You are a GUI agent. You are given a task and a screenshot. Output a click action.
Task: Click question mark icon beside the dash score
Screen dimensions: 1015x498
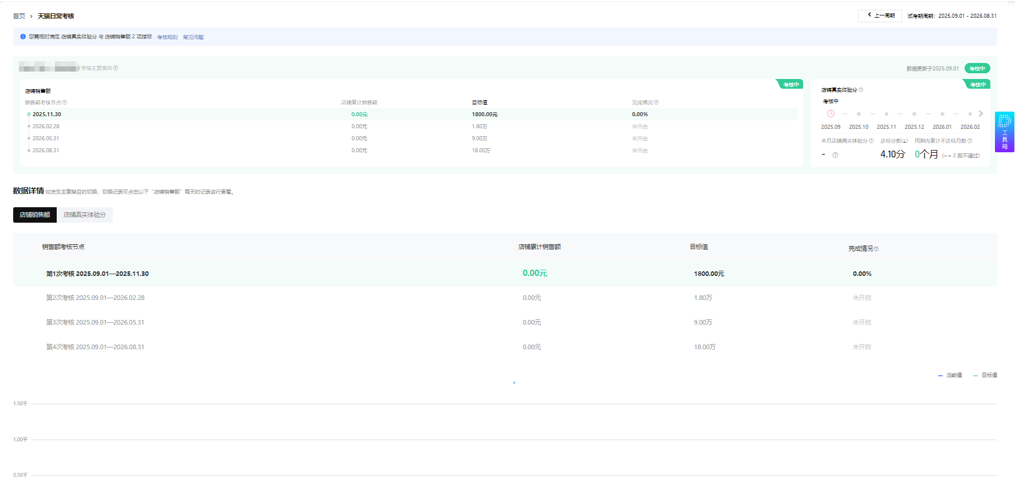click(x=835, y=155)
